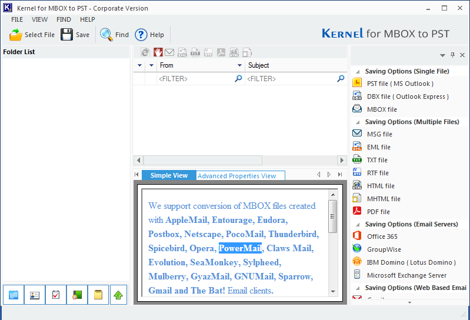
Task: Open the tasks checkmark icon in Folder List
Action: [x=56, y=295]
